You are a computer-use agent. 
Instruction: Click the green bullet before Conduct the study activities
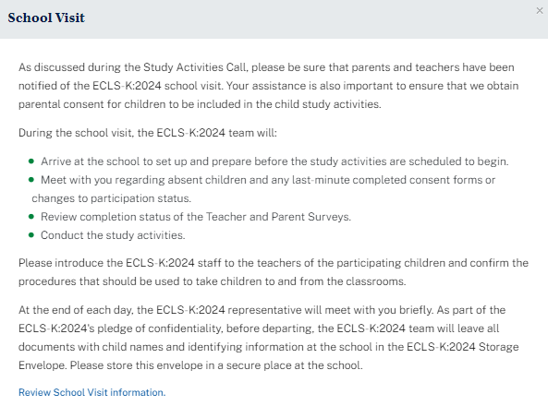(x=31, y=235)
